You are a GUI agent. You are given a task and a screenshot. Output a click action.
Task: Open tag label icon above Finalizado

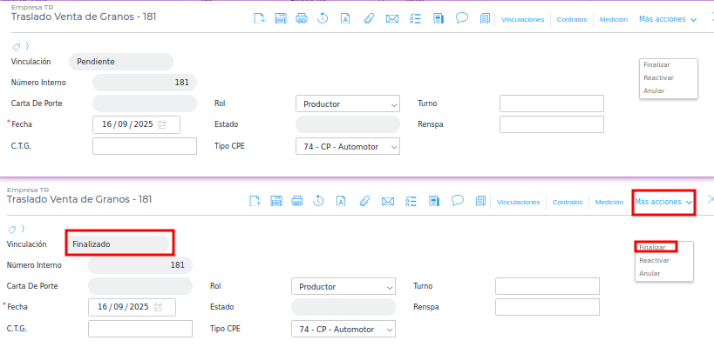click(x=12, y=229)
